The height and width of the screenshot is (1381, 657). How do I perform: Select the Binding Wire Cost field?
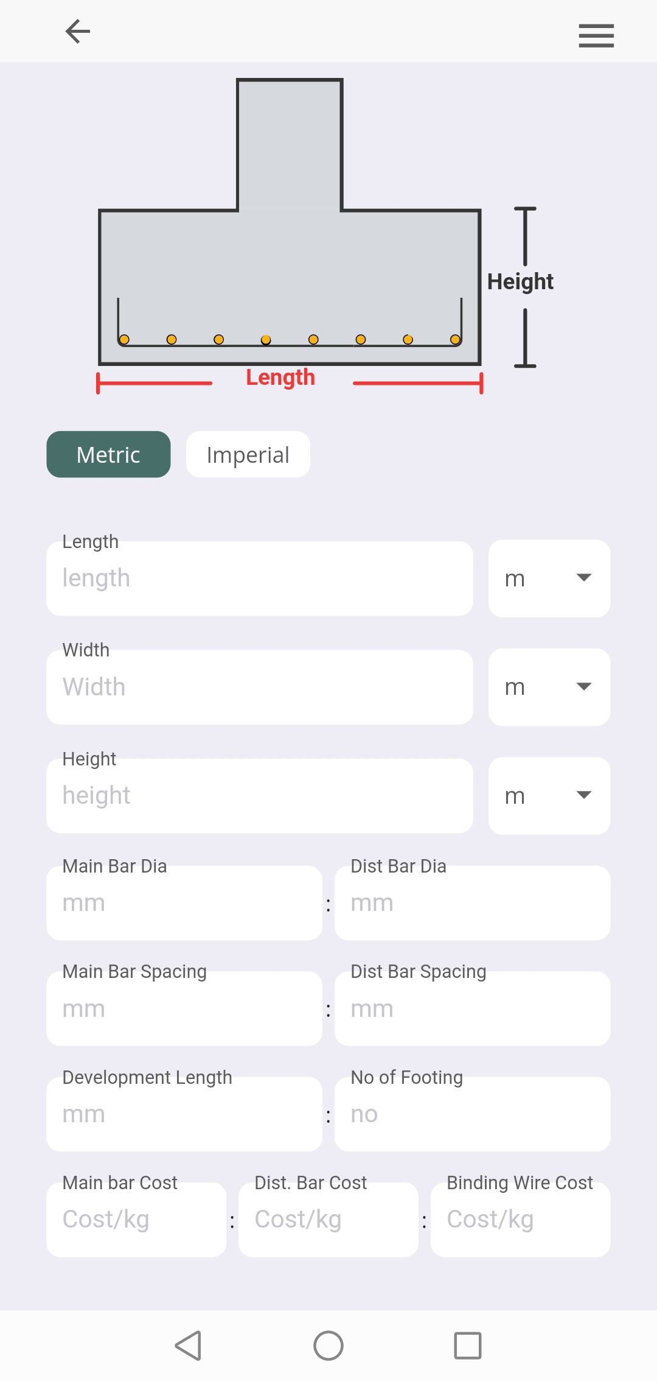(x=520, y=1220)
